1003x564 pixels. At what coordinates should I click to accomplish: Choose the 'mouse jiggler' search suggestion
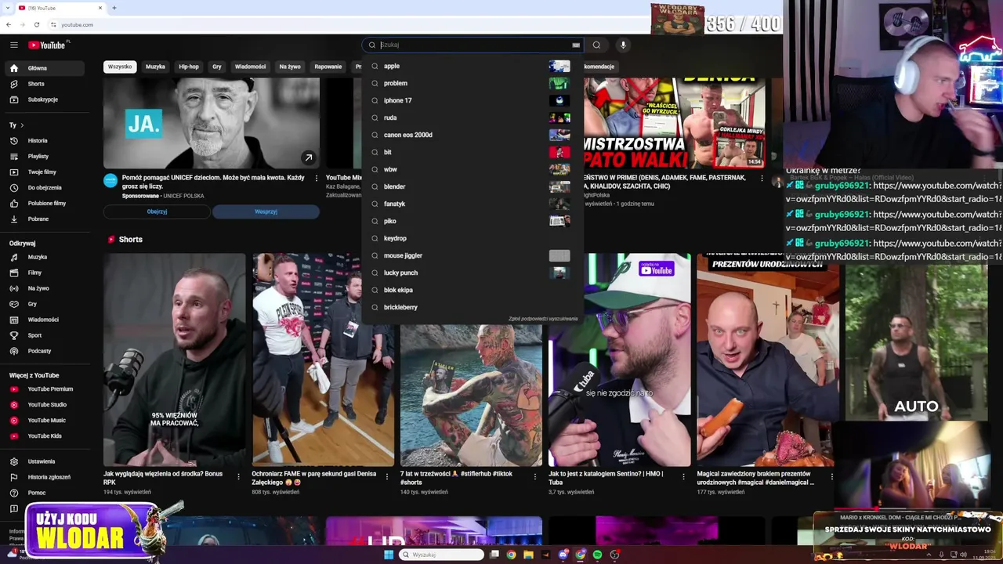(x=473, y=255)
